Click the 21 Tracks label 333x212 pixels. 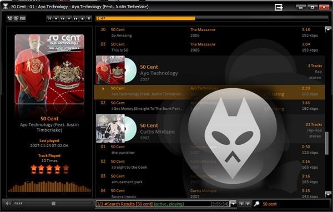[x=314, y=124]
